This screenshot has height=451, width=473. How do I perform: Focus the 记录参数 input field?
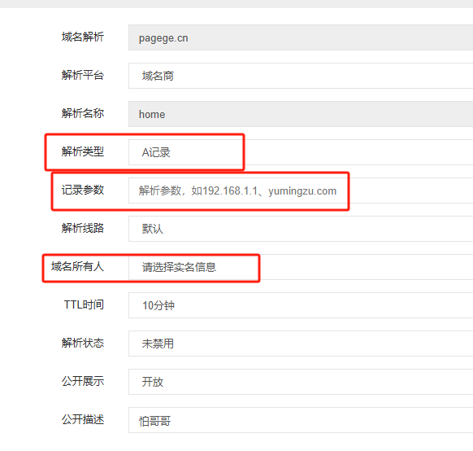[x=301, y=190]
